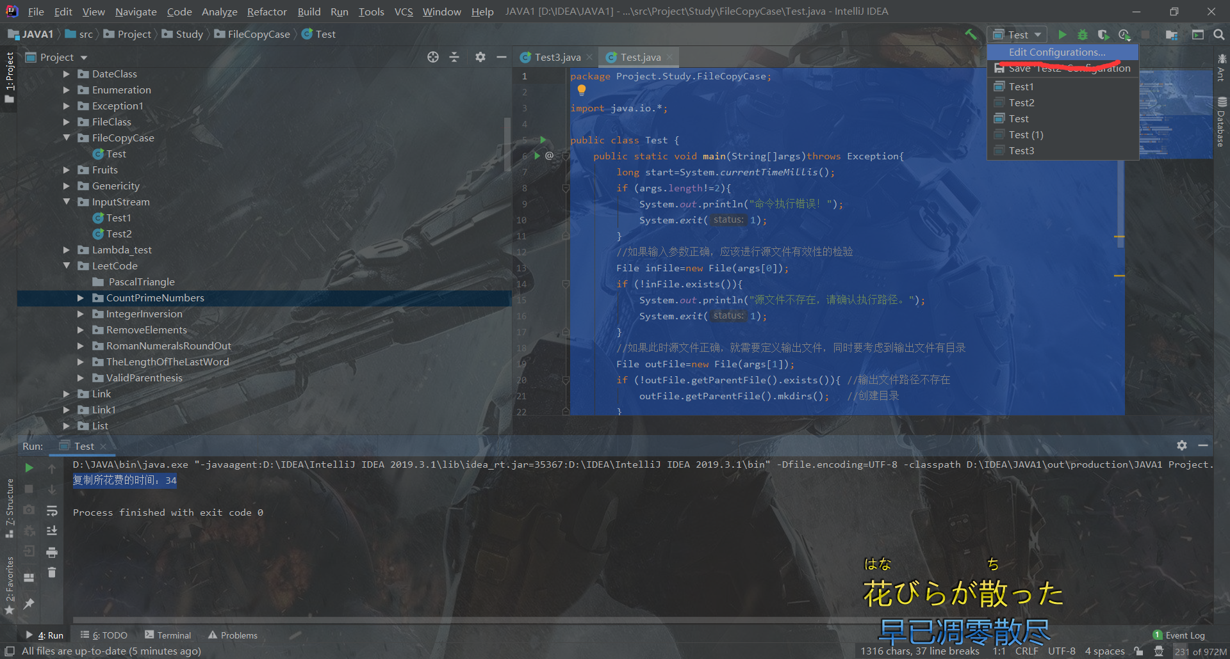Run with profiler clock icon
The height and width of the screenshot is (659, 1230).
point(1124,35)
